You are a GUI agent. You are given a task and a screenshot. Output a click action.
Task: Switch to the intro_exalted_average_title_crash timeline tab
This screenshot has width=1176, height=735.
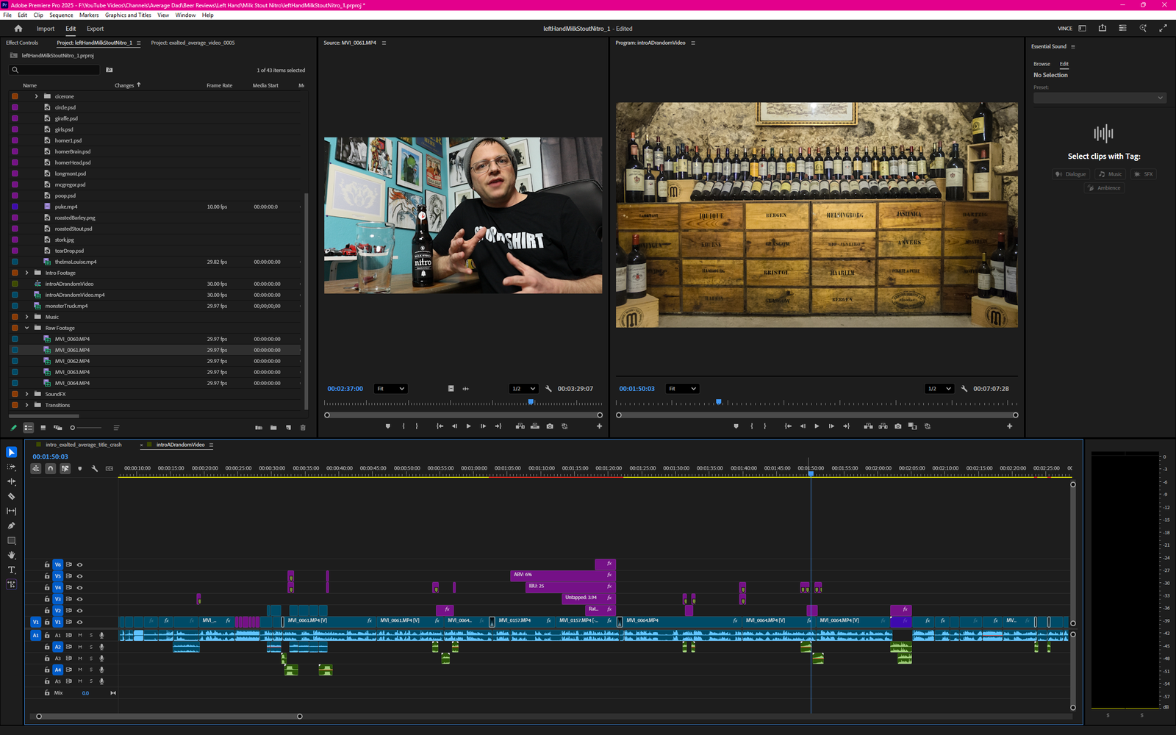pyautogui.click(x=83, y=445)
